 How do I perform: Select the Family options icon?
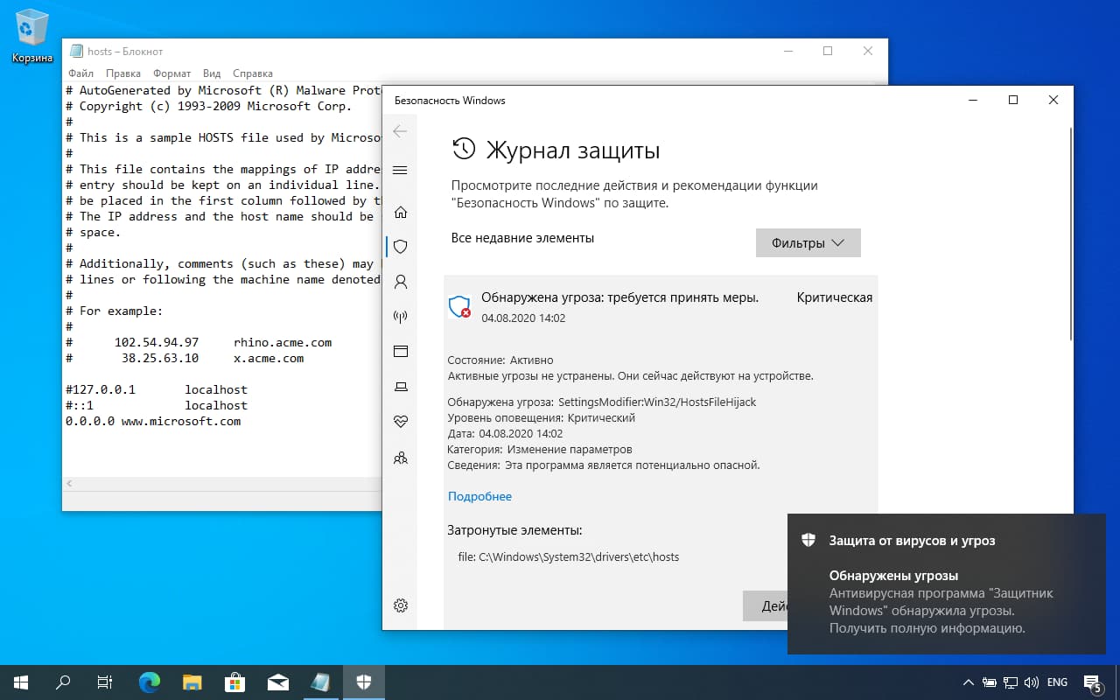(x=400, y=458)
